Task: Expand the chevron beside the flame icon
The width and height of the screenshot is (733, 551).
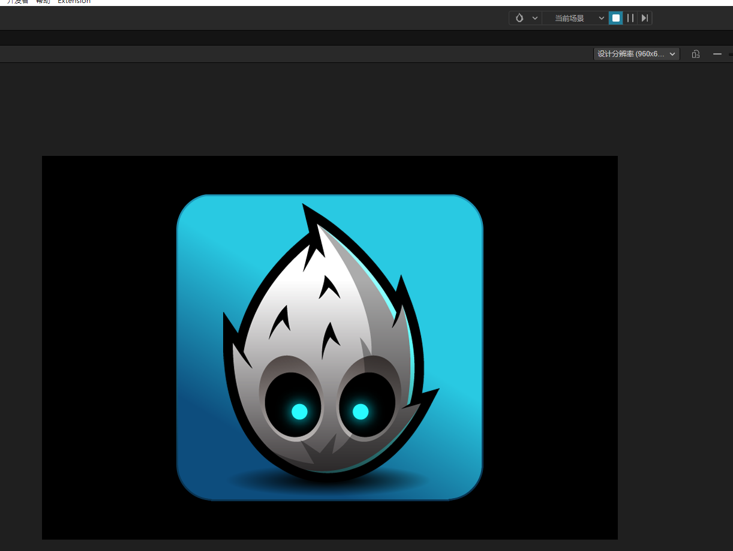Action: point(535,18)
